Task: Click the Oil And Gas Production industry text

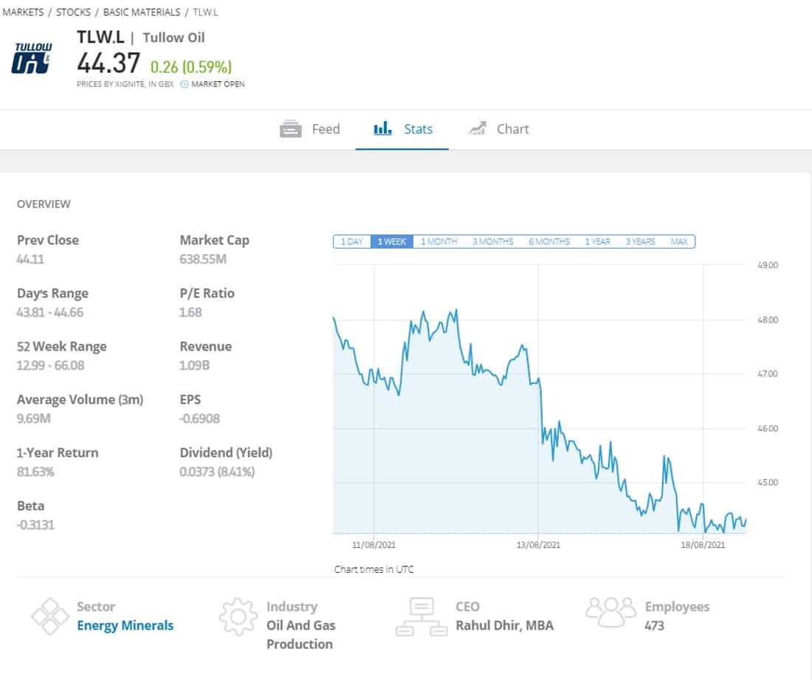Action: click(x=301, y=635)
